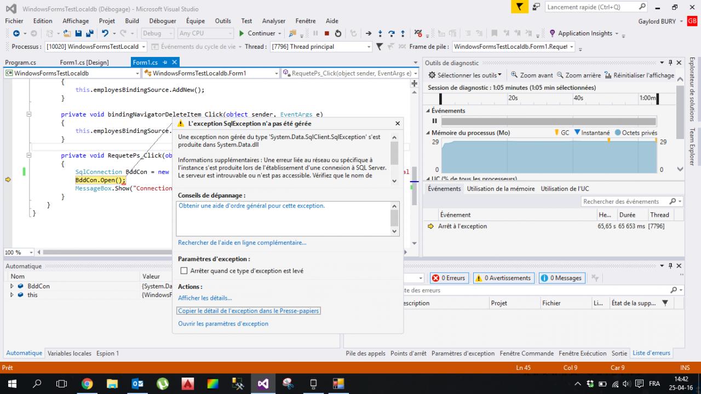Viewport: 701px width, 394px height.
Task: Click the Zoom avant magnifier in diagnostics
Action: tap(532, 75)
